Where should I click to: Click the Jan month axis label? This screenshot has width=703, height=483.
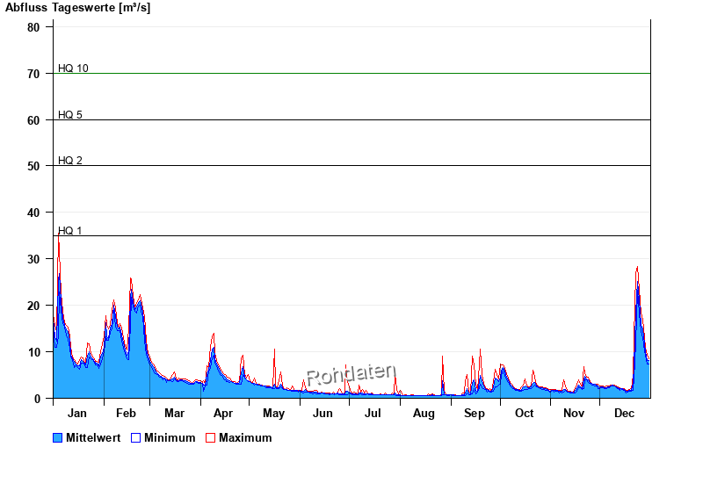(77, 414)
